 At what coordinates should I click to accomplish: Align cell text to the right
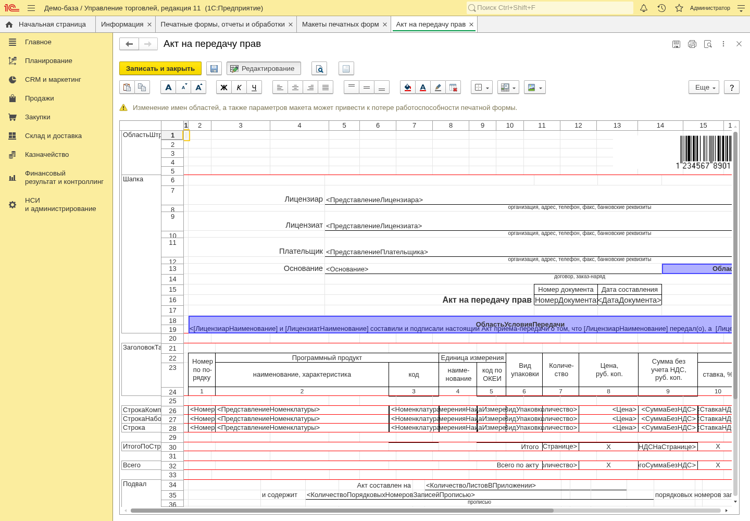[x=310, y=88]
